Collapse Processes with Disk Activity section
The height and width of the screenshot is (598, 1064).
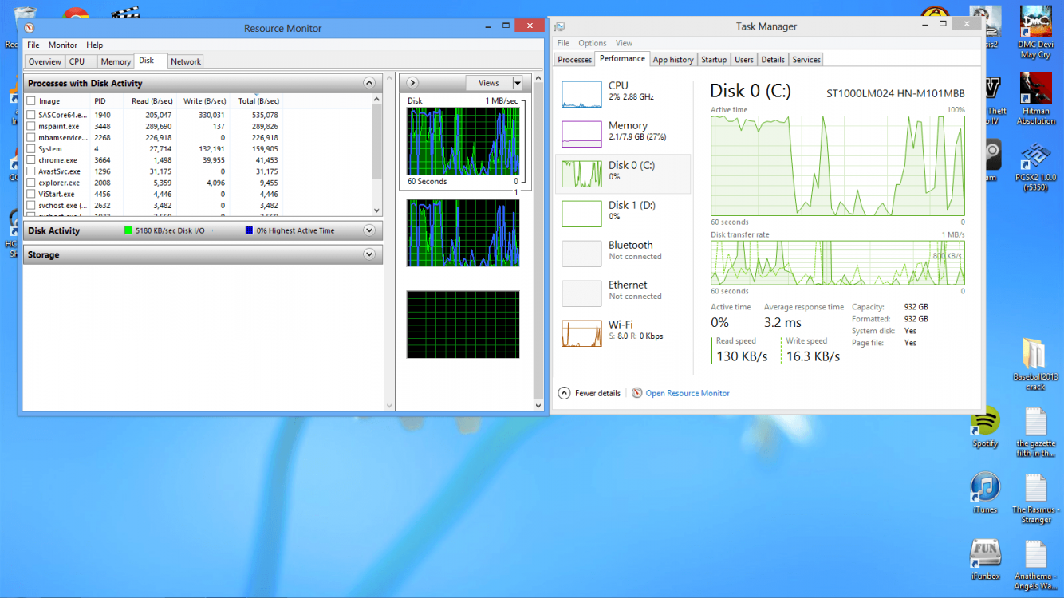click(368, 83)
